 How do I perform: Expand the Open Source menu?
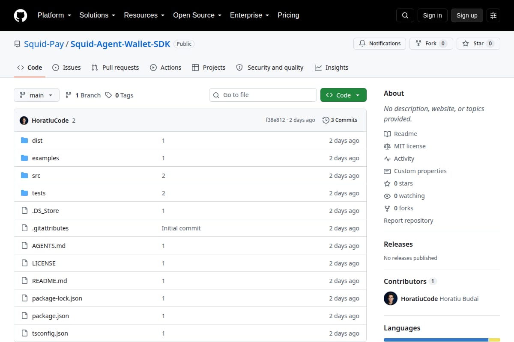click(197, 15)
